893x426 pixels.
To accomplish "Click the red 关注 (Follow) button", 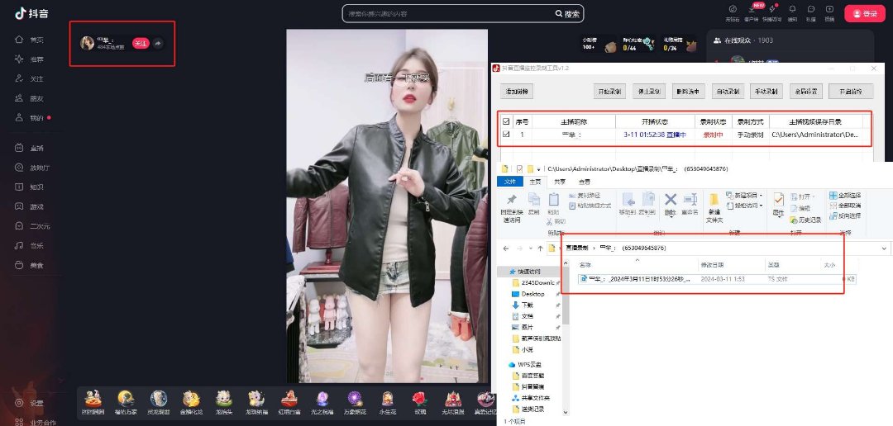I will click(x=141, y=44).
